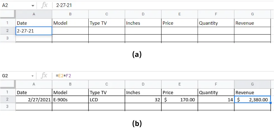The width and height of the screenshot is (274, 129).
Task: Open the dropdown arrow next to name box A2
Action: (33, 6)
